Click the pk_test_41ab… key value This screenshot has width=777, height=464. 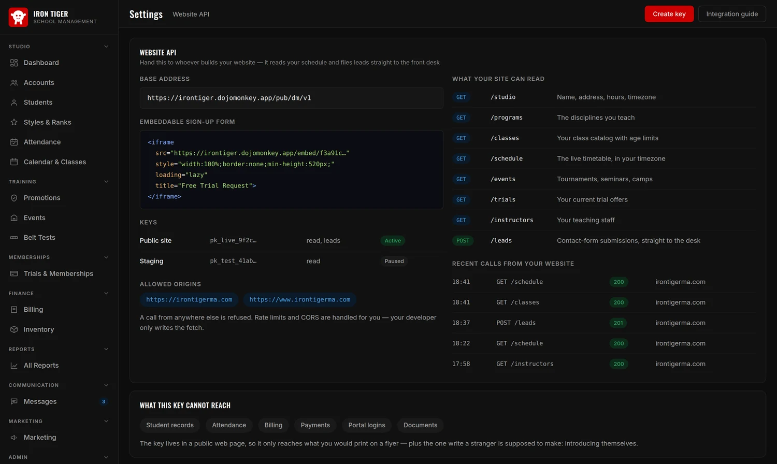233,261
